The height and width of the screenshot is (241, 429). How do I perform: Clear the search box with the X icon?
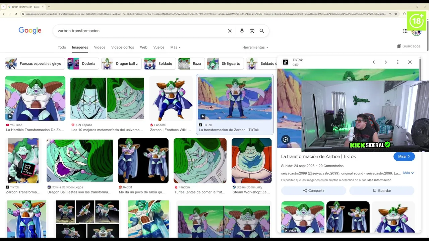230,31
